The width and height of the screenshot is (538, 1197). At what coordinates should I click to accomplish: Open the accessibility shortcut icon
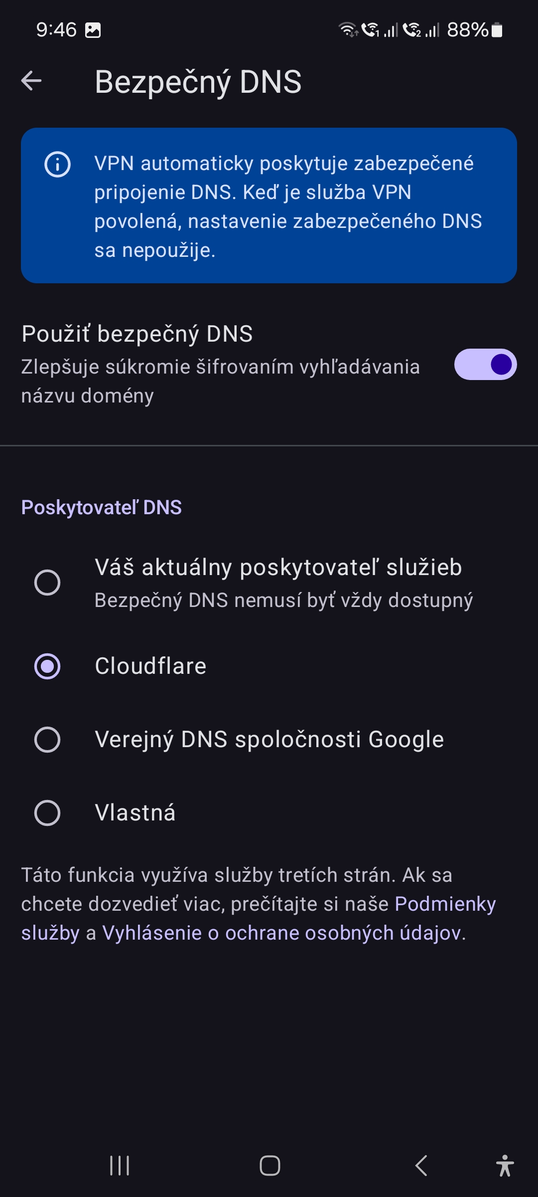pos(505,1166)
